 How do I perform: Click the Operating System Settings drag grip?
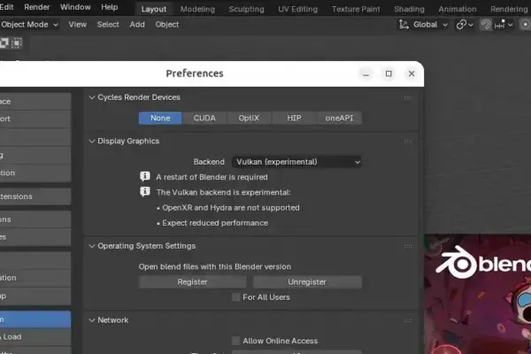tap(408, 246)
